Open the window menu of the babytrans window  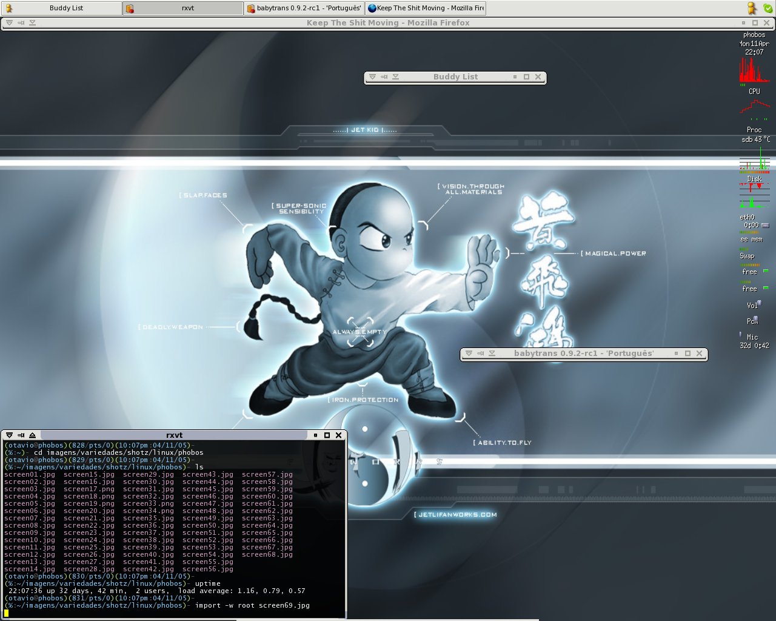469,353
